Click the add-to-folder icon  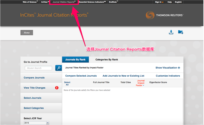tap(181, 32)
